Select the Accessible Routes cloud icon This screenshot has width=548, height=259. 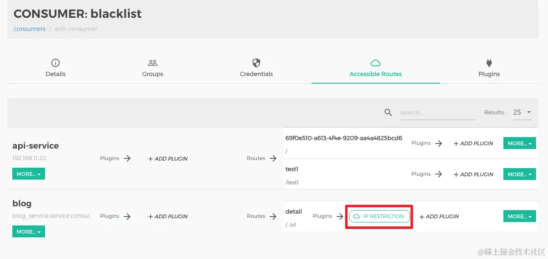[x=376, y=63]
